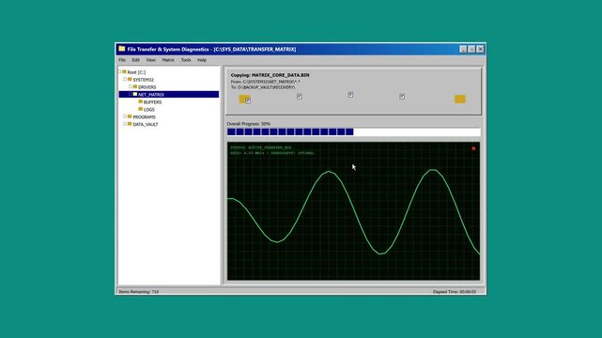Click the window title bar text

click(x=211, y=49)
